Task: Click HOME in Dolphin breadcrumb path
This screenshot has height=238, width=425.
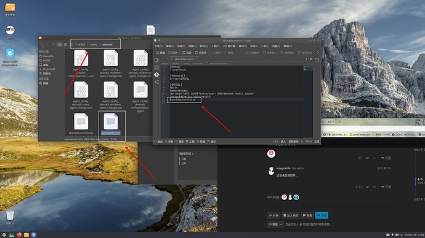Action: (x=81, y=45)
